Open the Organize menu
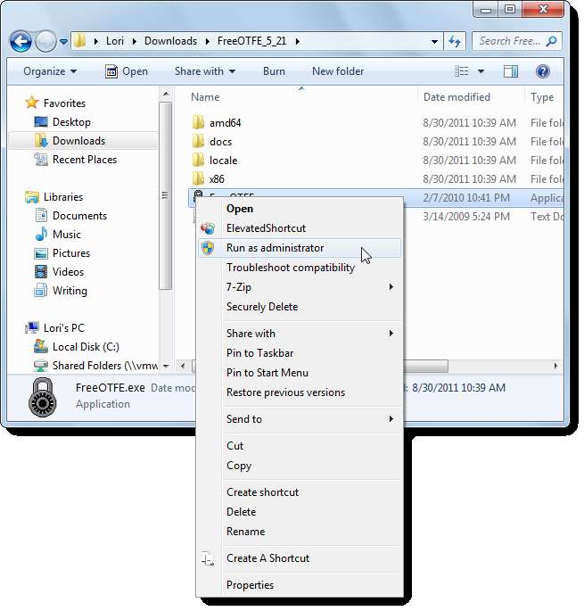The image size is (584, 611). (50, 71)
